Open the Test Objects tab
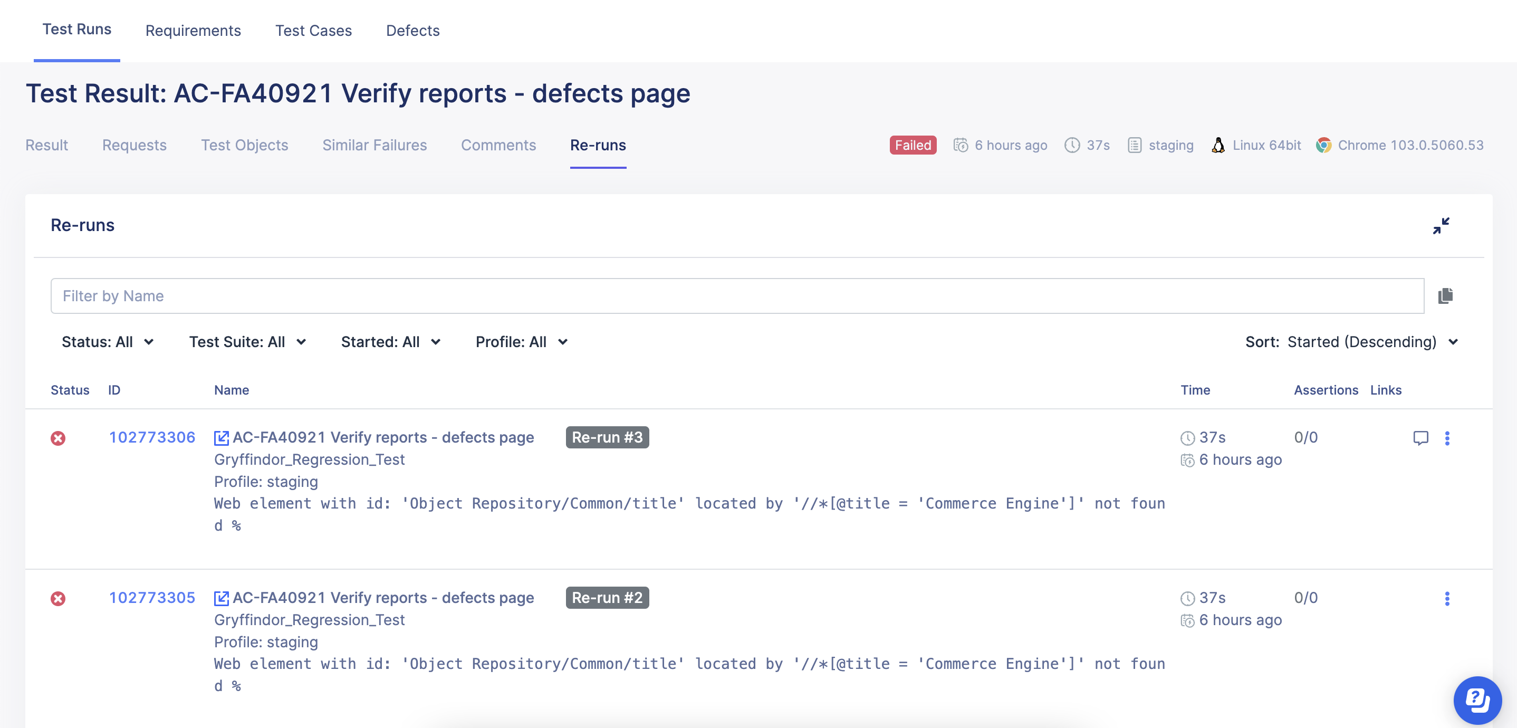The image size is (1517, 728). [x=244, y=145]
